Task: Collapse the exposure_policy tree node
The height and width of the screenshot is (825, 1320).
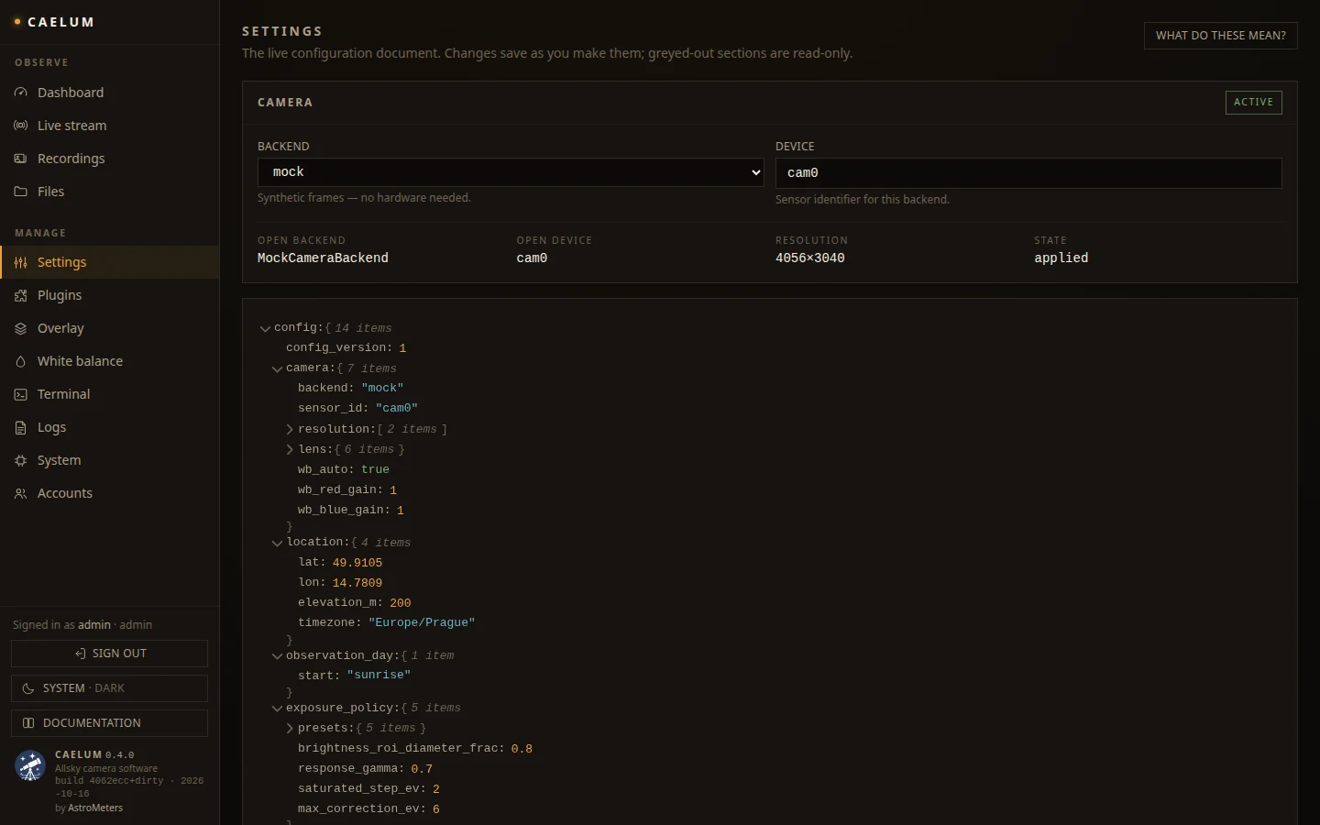Action: pos(277,708)
